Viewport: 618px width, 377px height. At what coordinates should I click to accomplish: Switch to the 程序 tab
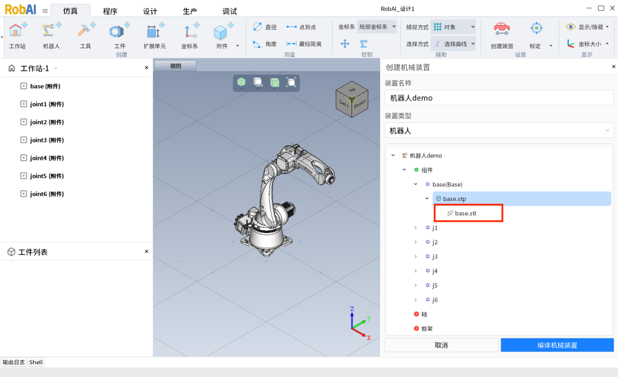[110, 11]
